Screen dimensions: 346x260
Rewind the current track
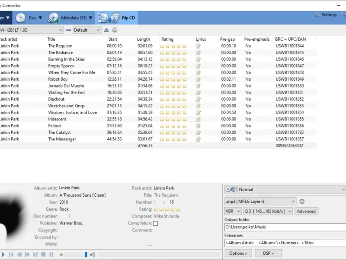(x=19, y=255)
